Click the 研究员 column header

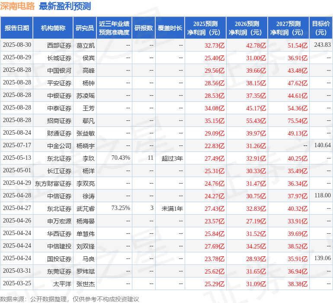pos(84,28)
